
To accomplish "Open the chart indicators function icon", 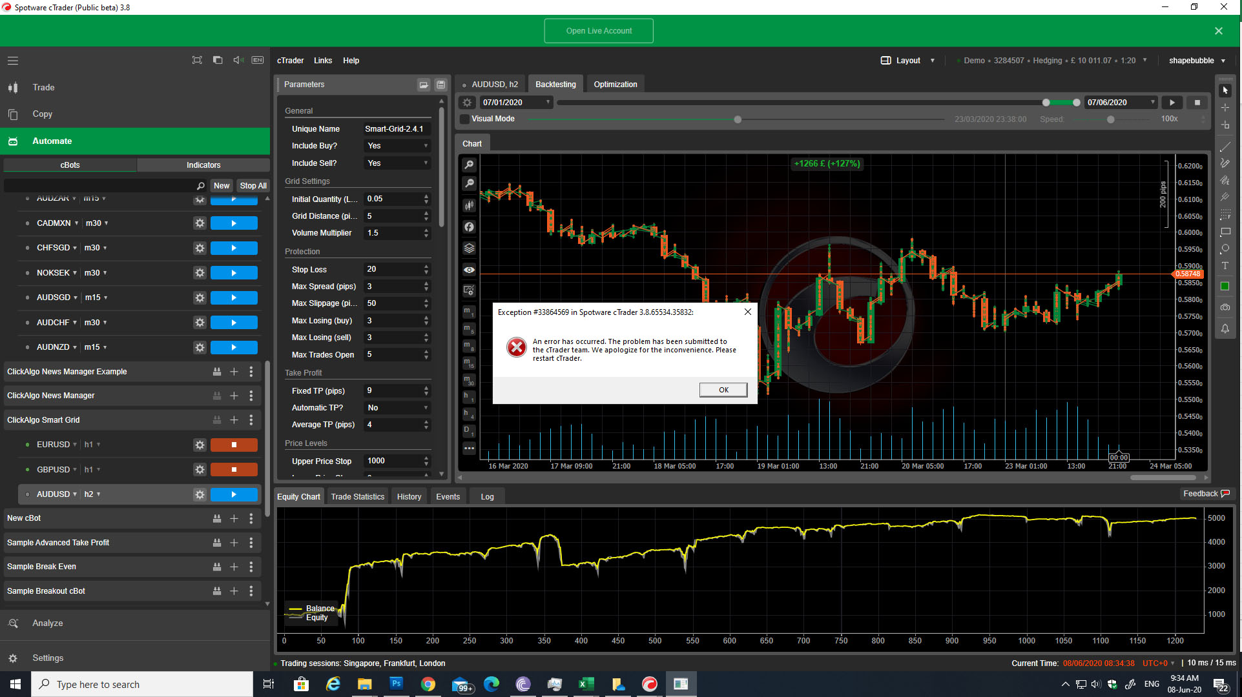I will tap(470, 227).
